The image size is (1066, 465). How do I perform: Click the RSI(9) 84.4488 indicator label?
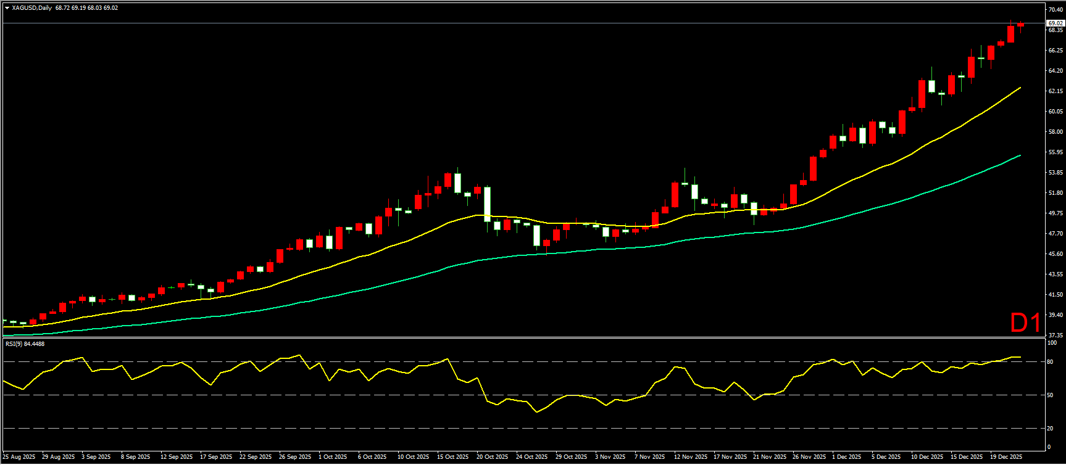click(25, 344)
